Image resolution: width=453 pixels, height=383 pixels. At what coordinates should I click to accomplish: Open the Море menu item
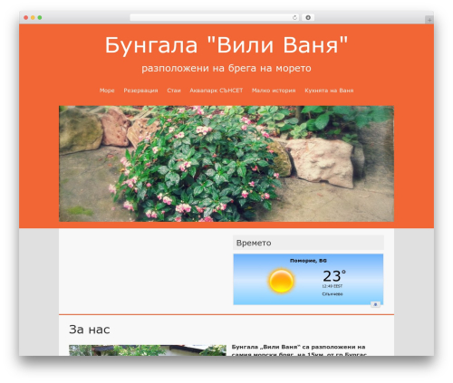pos(107,91)
